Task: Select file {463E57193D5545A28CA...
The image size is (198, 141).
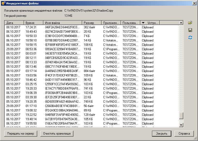Action: (62, 54)
